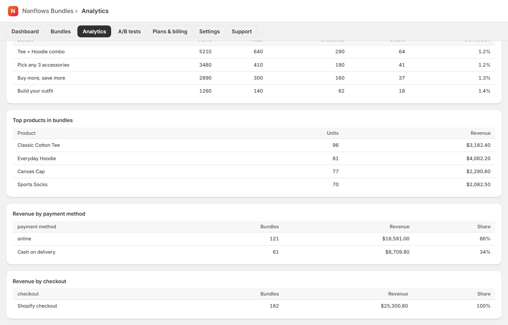Click the Analytics page title
This screenshot has height=325, width=508.
pos(95,11)
